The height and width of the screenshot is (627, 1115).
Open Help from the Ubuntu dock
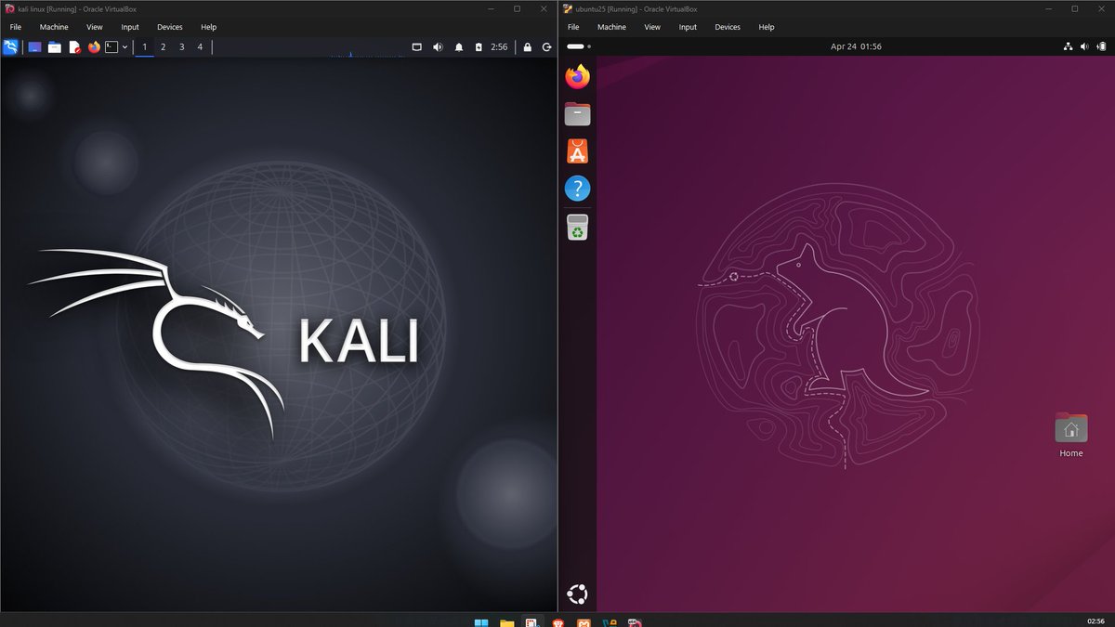click(x=577, y=189)
